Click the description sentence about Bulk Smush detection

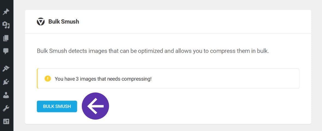pyautogui.click(x=153, y=51)
